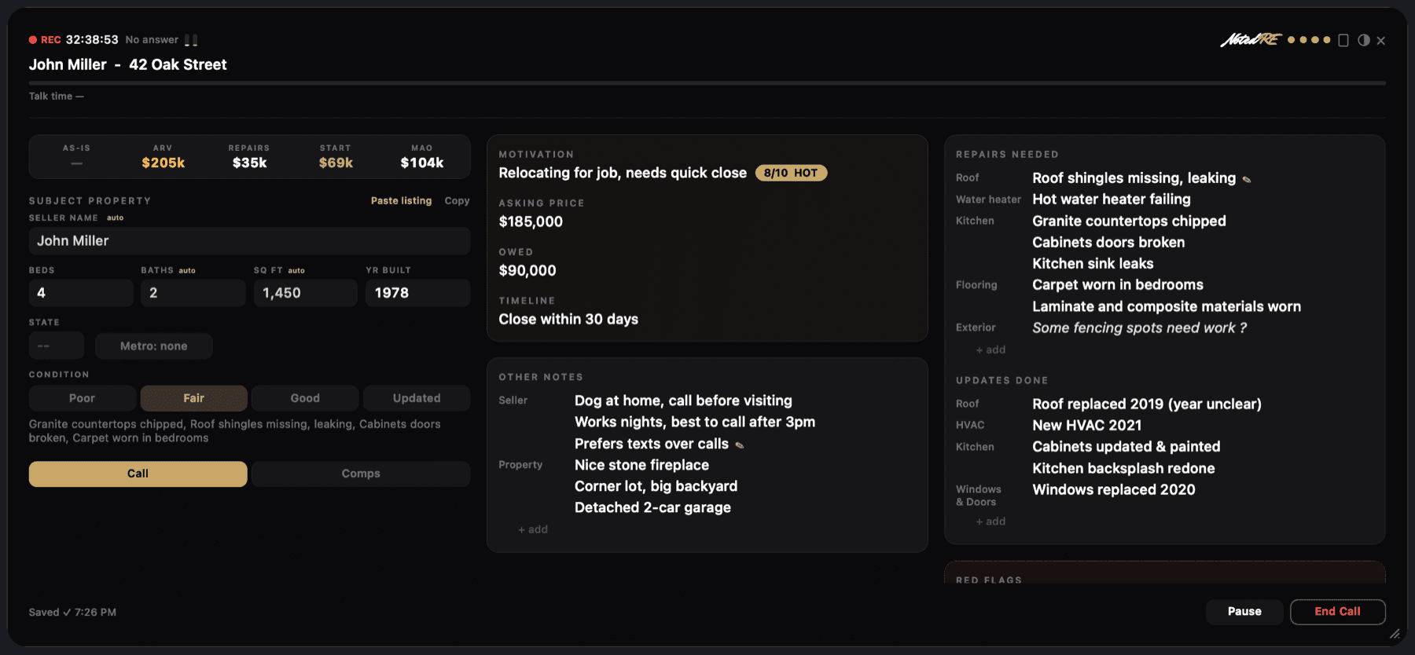The width and height of the screenshot is (1415, 655).
Task: Open the Metro: none selector
Action: coord(154,346)
